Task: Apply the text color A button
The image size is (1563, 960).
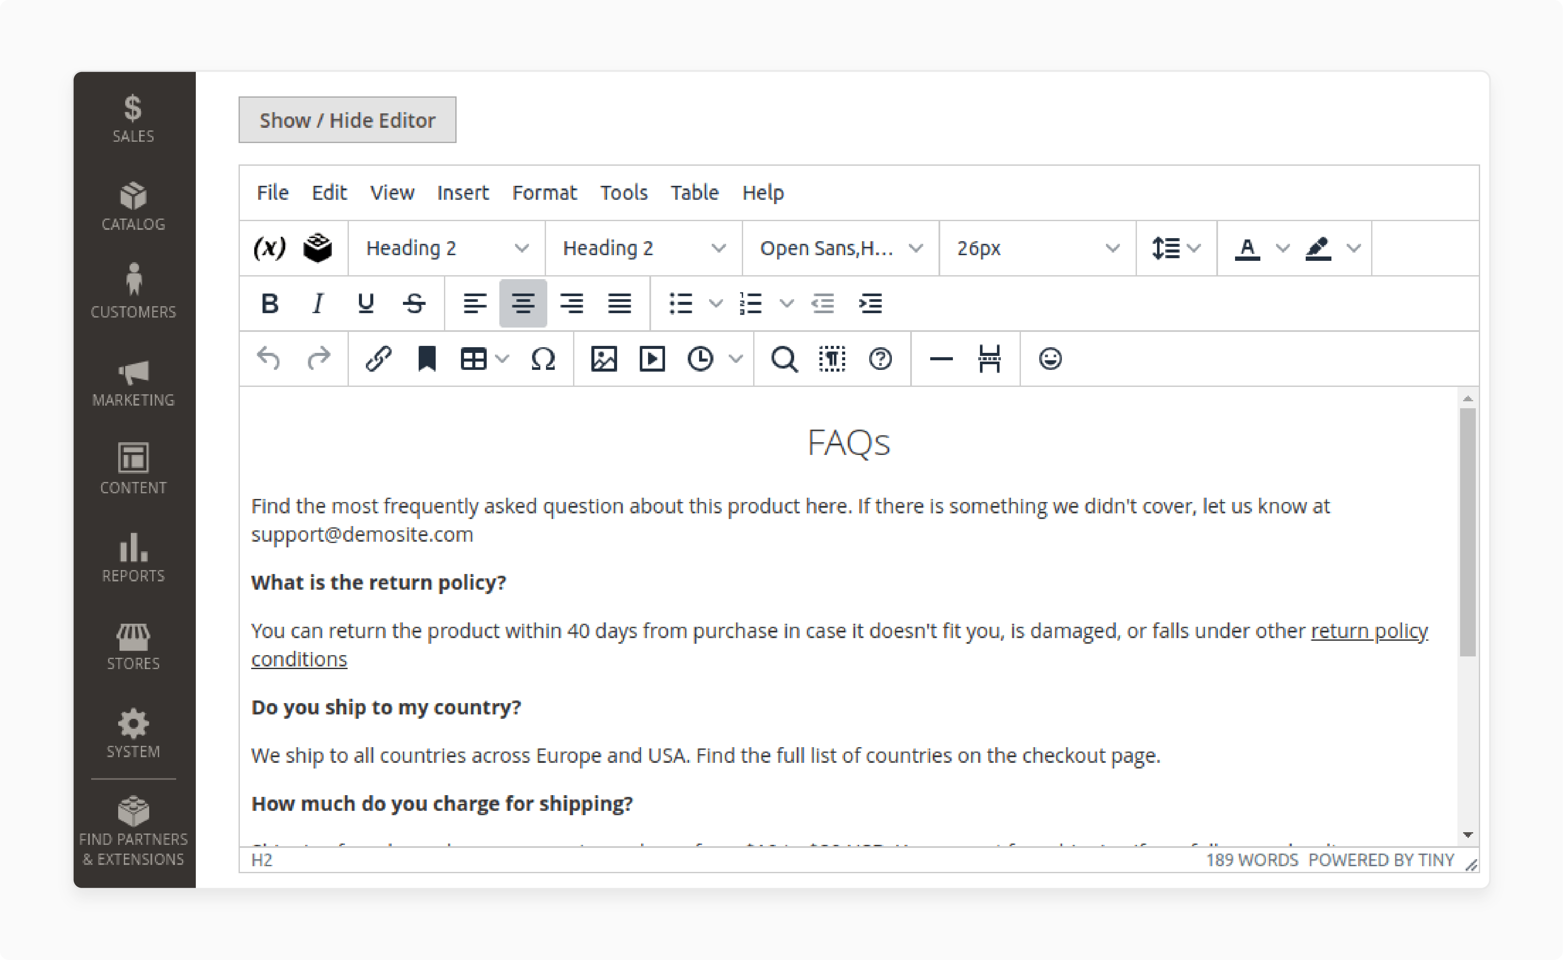Action: 1247,248
